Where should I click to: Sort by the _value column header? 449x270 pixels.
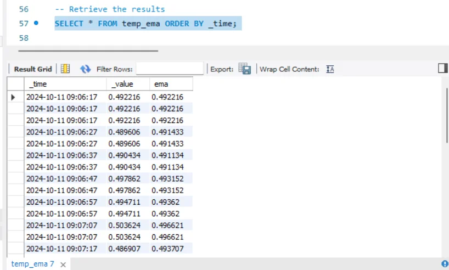[x=128, y=84]
